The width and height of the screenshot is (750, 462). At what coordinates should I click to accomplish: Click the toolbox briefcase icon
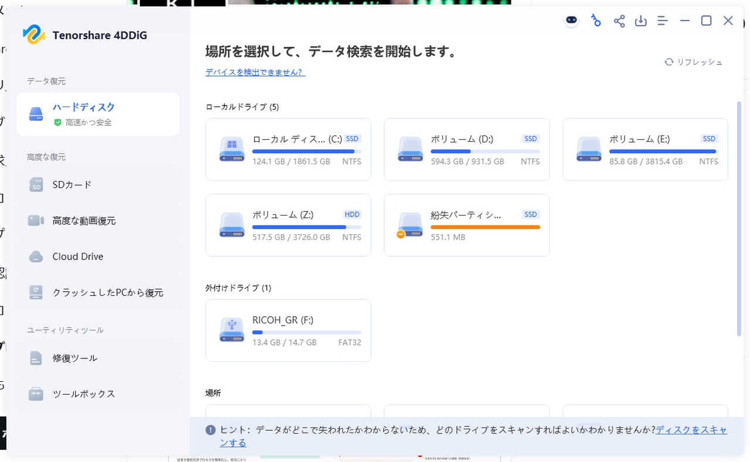(x=36, y=393)
